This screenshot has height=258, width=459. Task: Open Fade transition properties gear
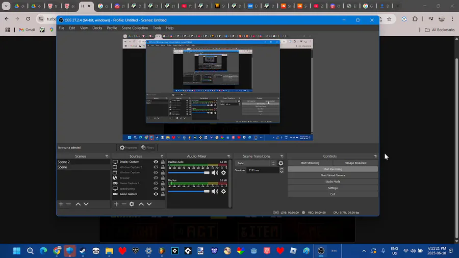click(x=280, y=163)
